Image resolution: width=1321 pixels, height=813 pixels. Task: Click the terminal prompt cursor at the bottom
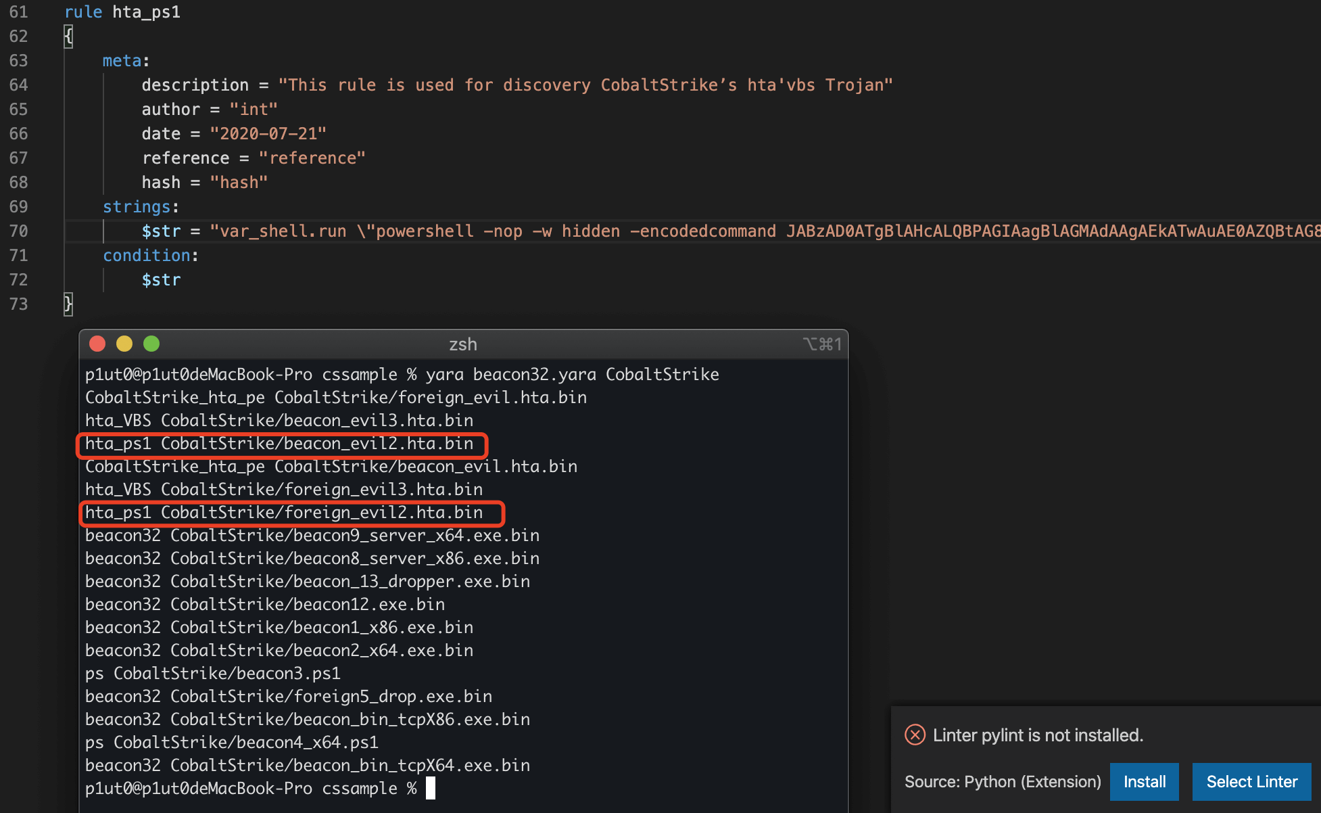[431, 788]
